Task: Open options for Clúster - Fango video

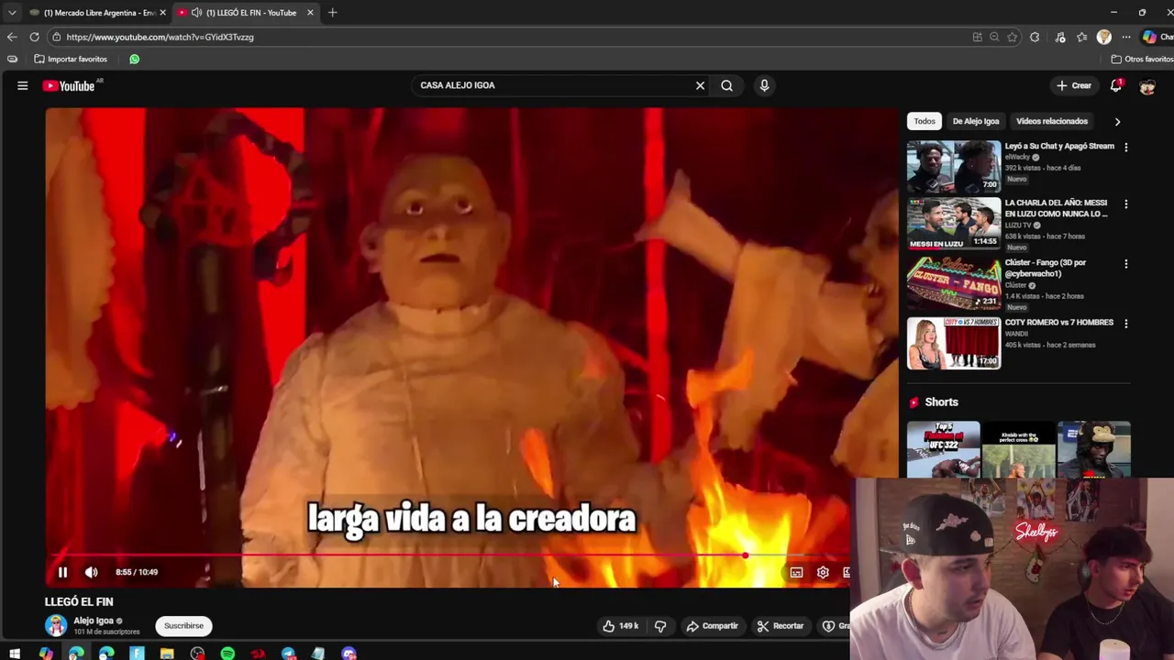Action: pos(1125,264)
